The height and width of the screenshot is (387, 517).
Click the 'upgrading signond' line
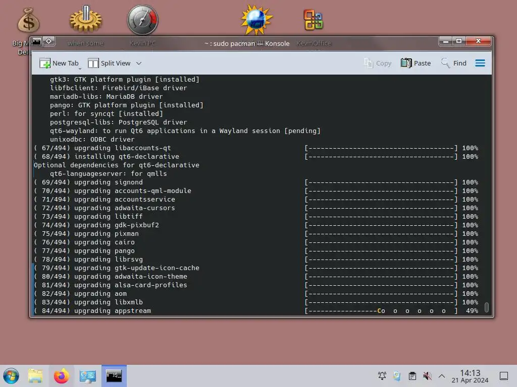point(108,182)
